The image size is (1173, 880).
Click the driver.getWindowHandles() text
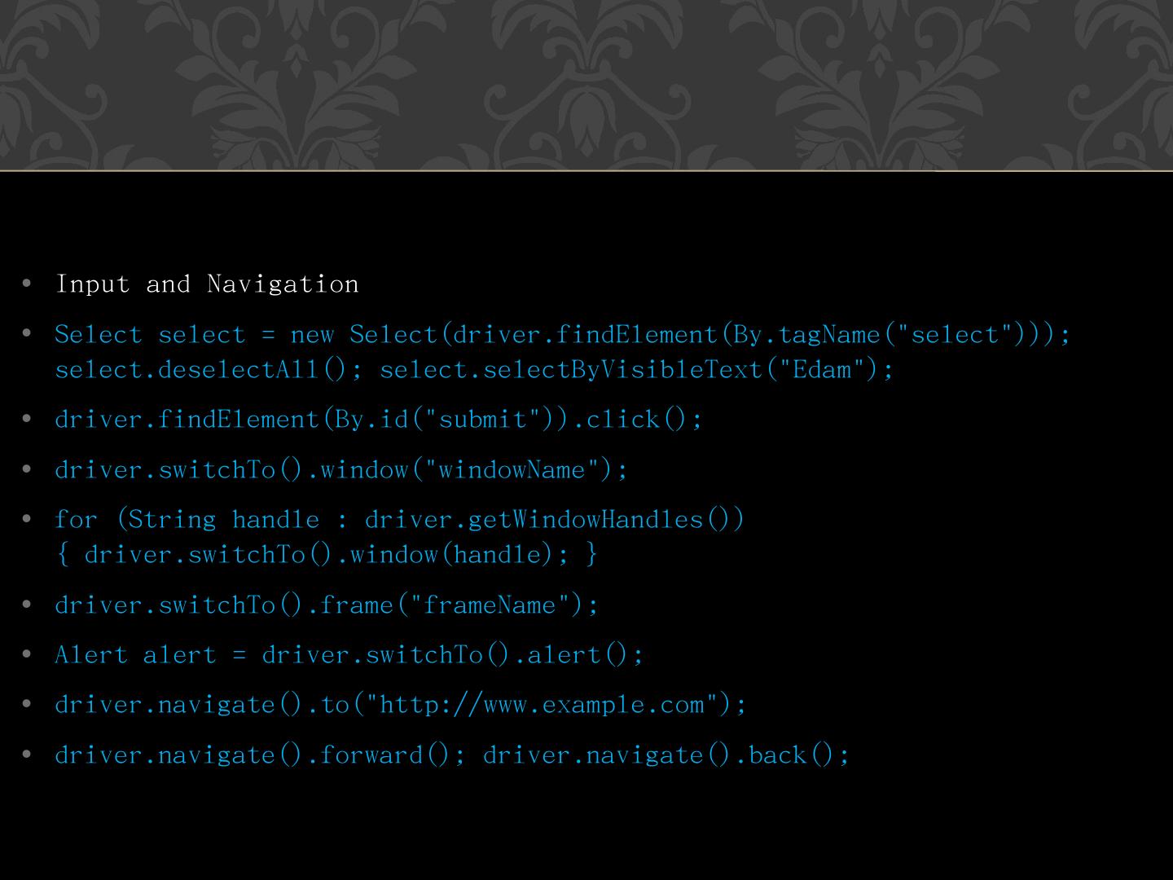pos(554,520)
